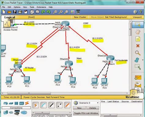Click the Network Information icon
Screen dimensions: 145x117
pyautogui.click(x=135, y=12)
